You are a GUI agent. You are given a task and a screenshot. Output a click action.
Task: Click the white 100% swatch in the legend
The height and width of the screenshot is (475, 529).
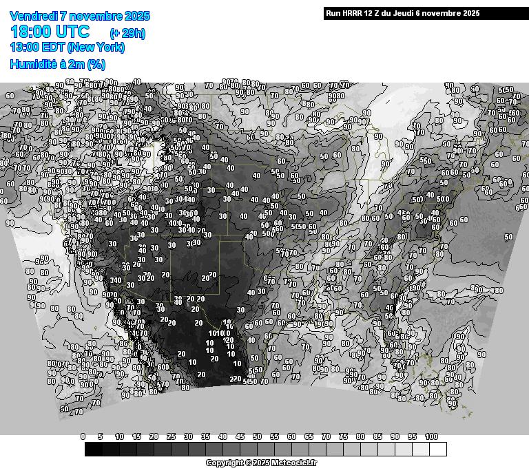pos(437,450)
